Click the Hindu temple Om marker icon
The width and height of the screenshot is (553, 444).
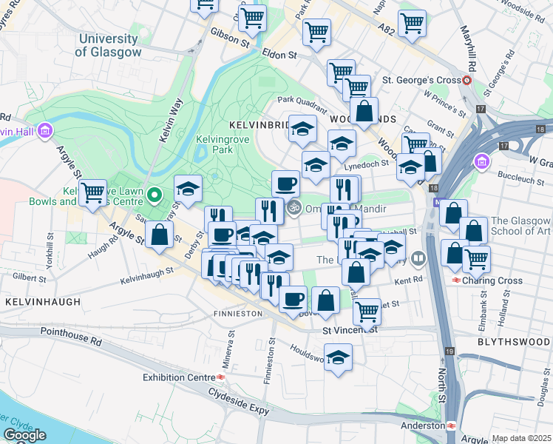pyautogui.click(x=294, y=208)
